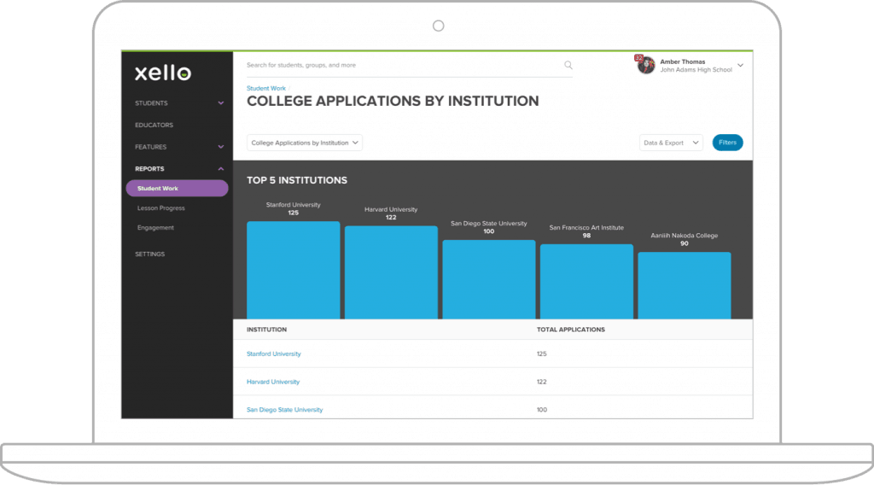Open Lesson Progress report
The image size is (874, 485).
(160, 208)
